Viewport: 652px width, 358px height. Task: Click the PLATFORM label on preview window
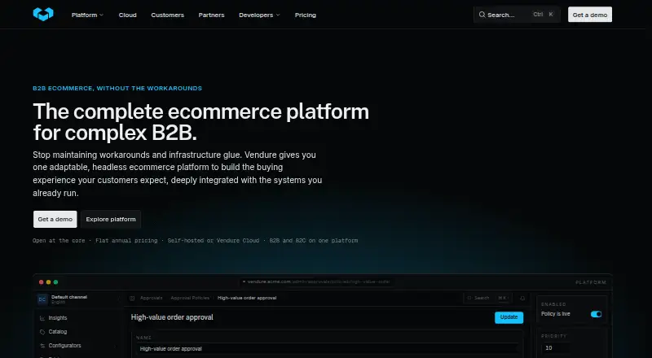(x=591, y=282)
